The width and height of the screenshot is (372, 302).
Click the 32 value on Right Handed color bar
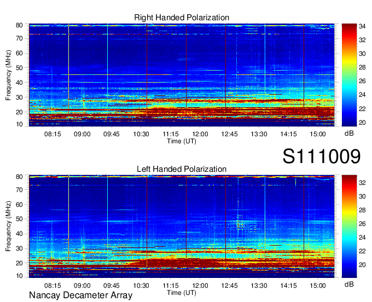tap(362, 40)
